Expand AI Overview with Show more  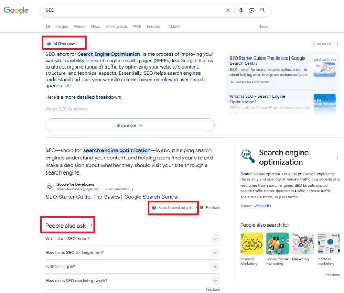(130, 125)
